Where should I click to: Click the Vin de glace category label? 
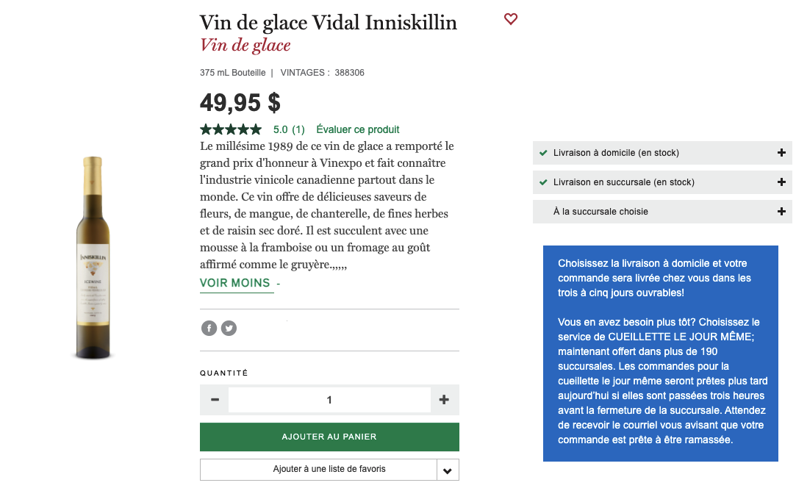(x=245, y=45)
